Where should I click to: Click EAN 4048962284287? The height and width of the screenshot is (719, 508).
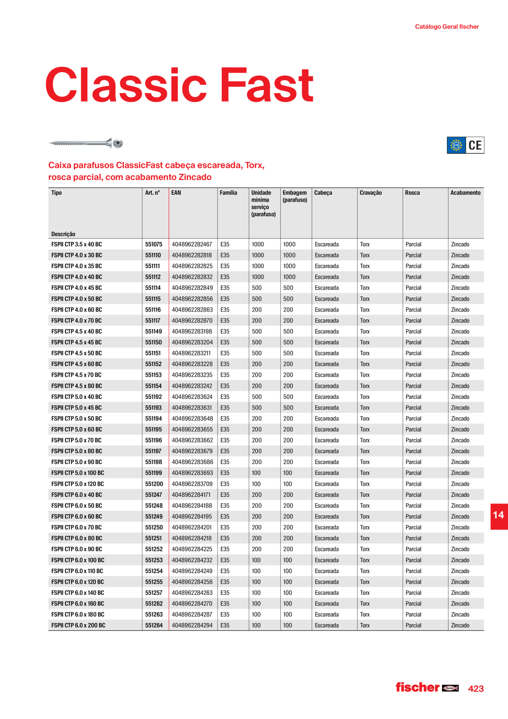click(x=192, y=614)
